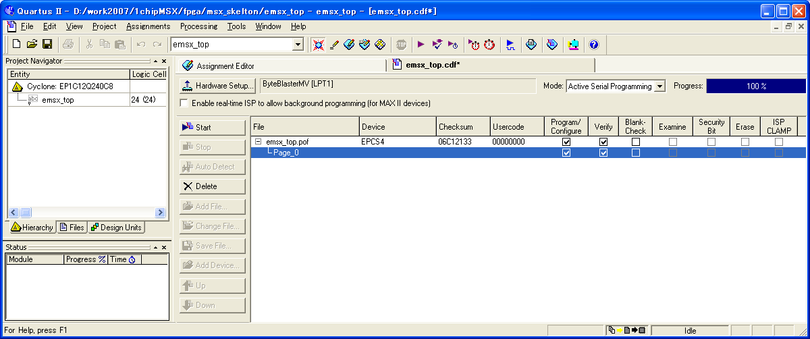This screenshot has width=810, height=339.
Task: Collapse the Status panel arrow
Action: tap(155, 247)
